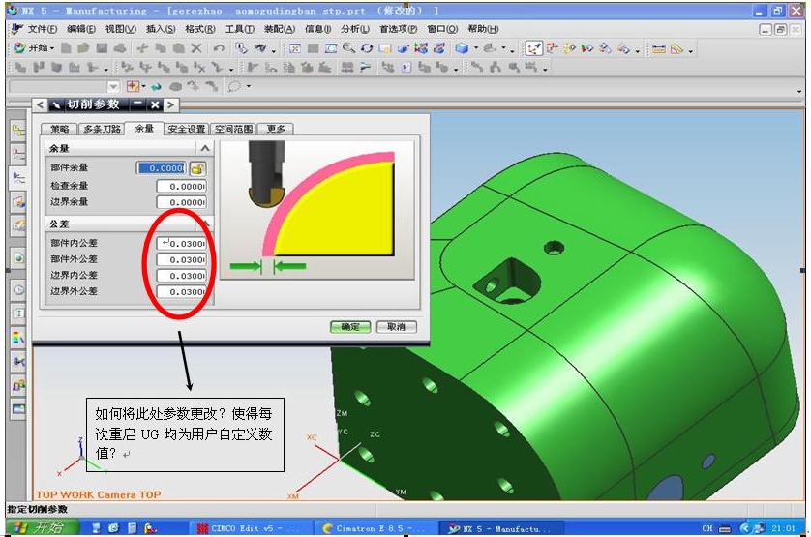Click the CH language indicator in tray
The height and width of the screenshot is (537, 811).
coord(707,528)
